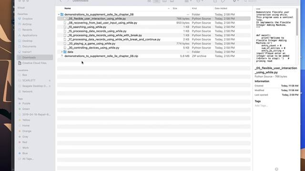Select _08_recovering_from_bad_user_input_using_while.py

tap(154, 23)
